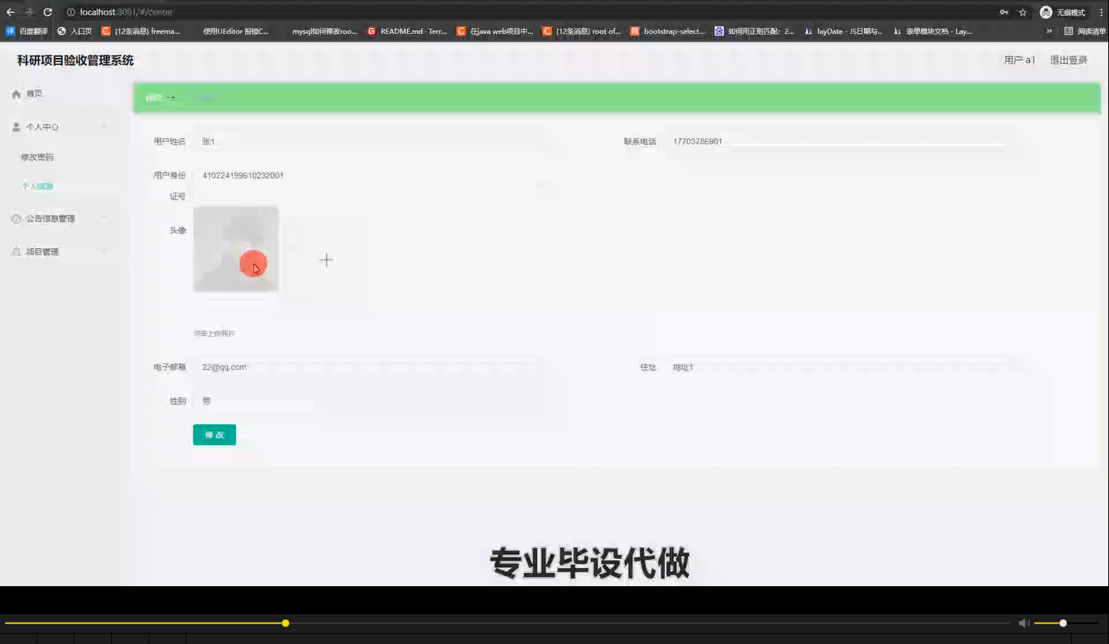This screenshot has width=1109, height=644.
Task: Select the 首页 home icon in the sidebar
Action: click(x=15, y=94)
